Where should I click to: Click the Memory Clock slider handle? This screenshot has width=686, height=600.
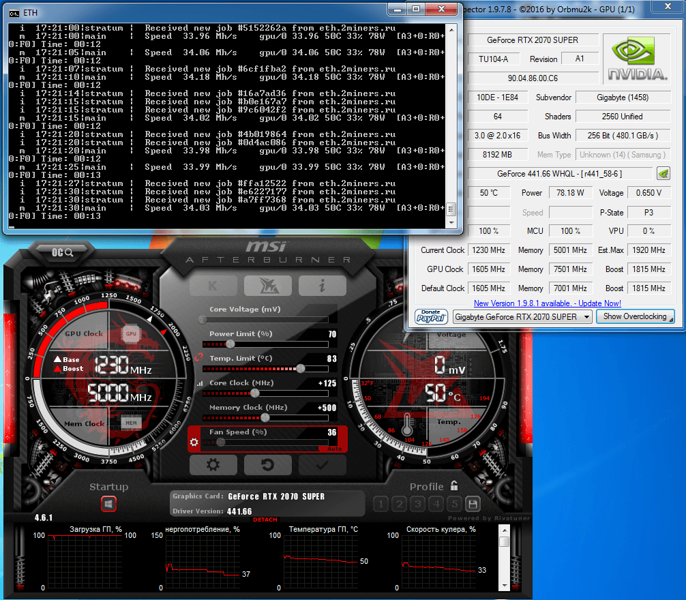click(265, 417)
